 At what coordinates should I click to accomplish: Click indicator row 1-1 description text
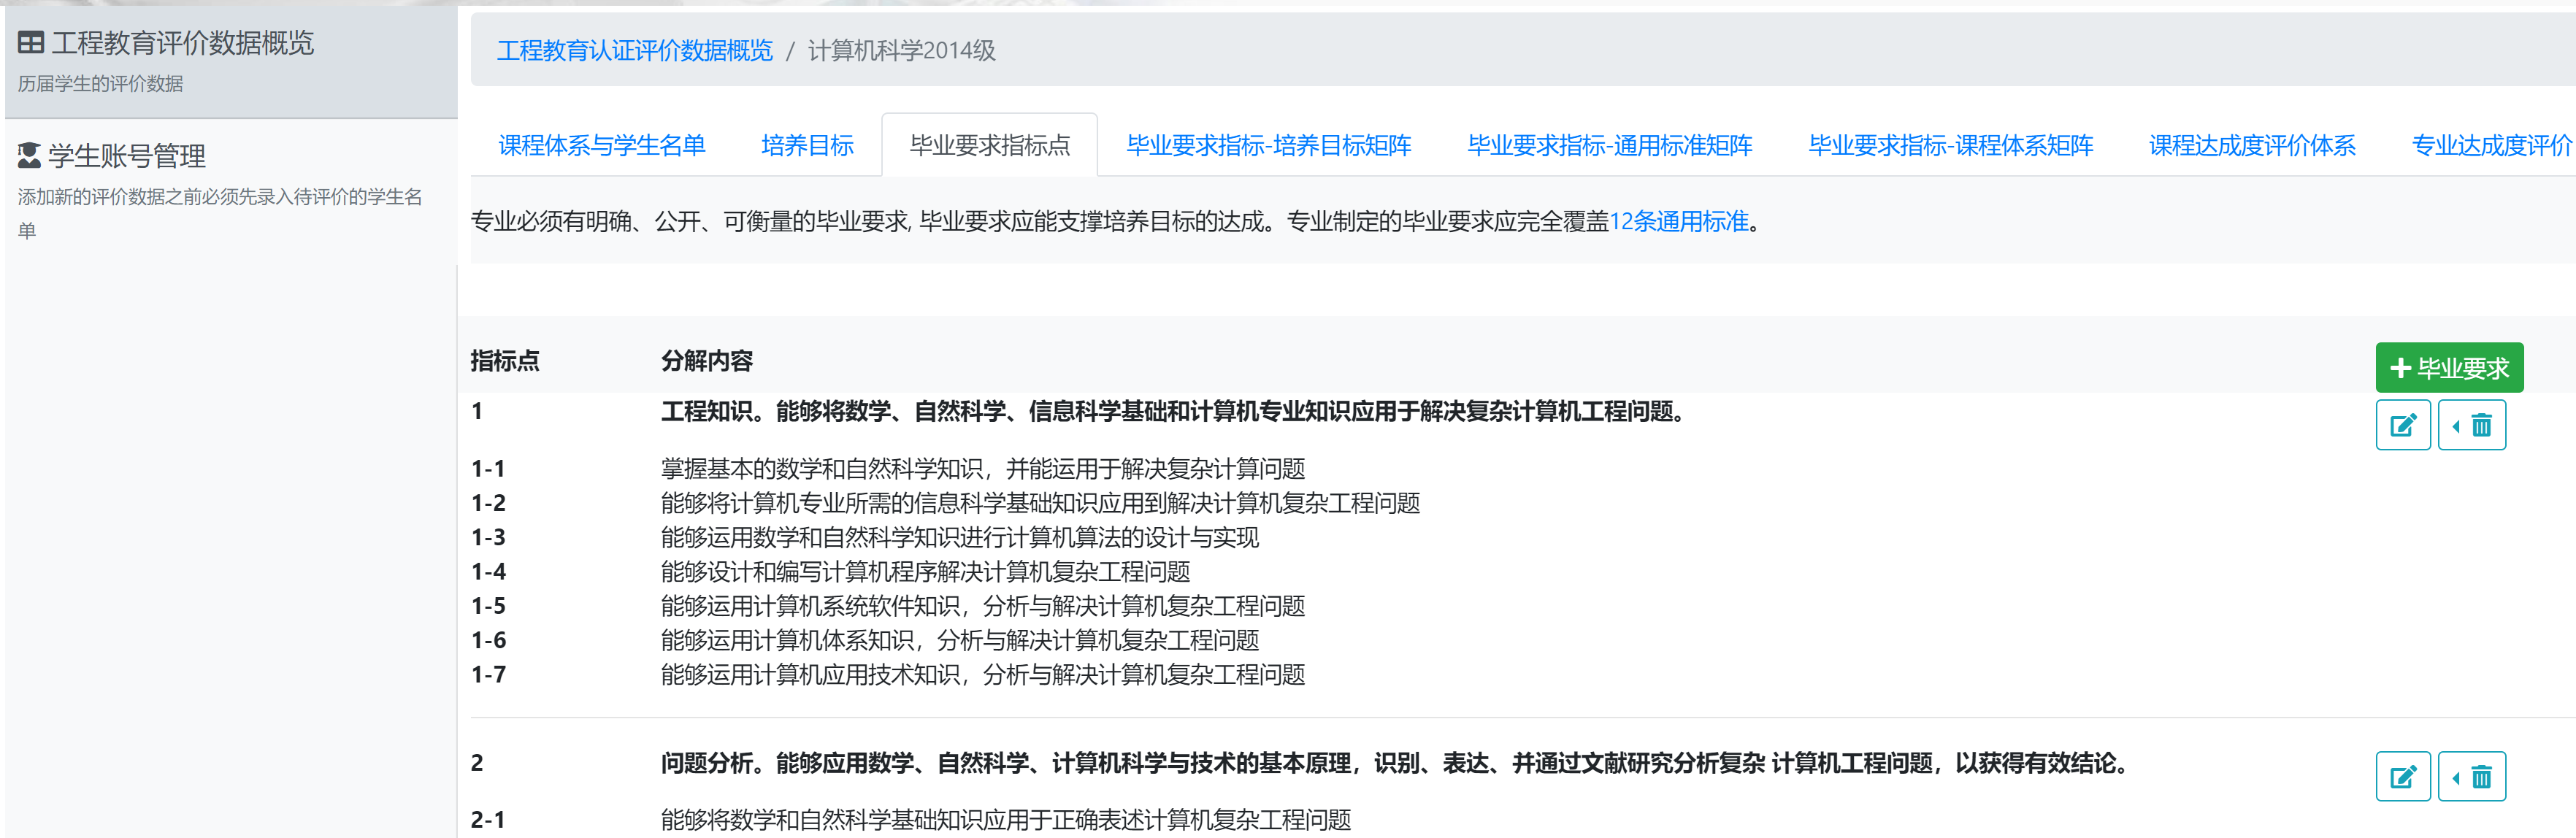(982, 469)
